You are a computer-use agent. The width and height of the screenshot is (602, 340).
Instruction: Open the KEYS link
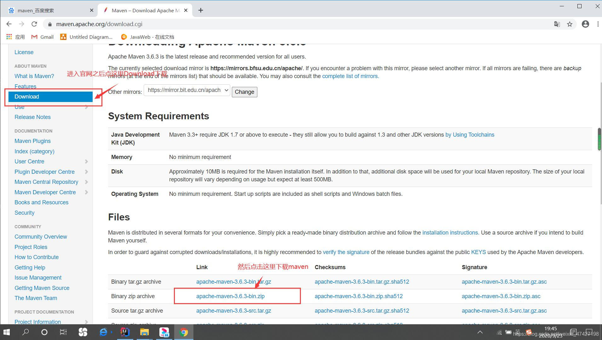coord(478,252)
